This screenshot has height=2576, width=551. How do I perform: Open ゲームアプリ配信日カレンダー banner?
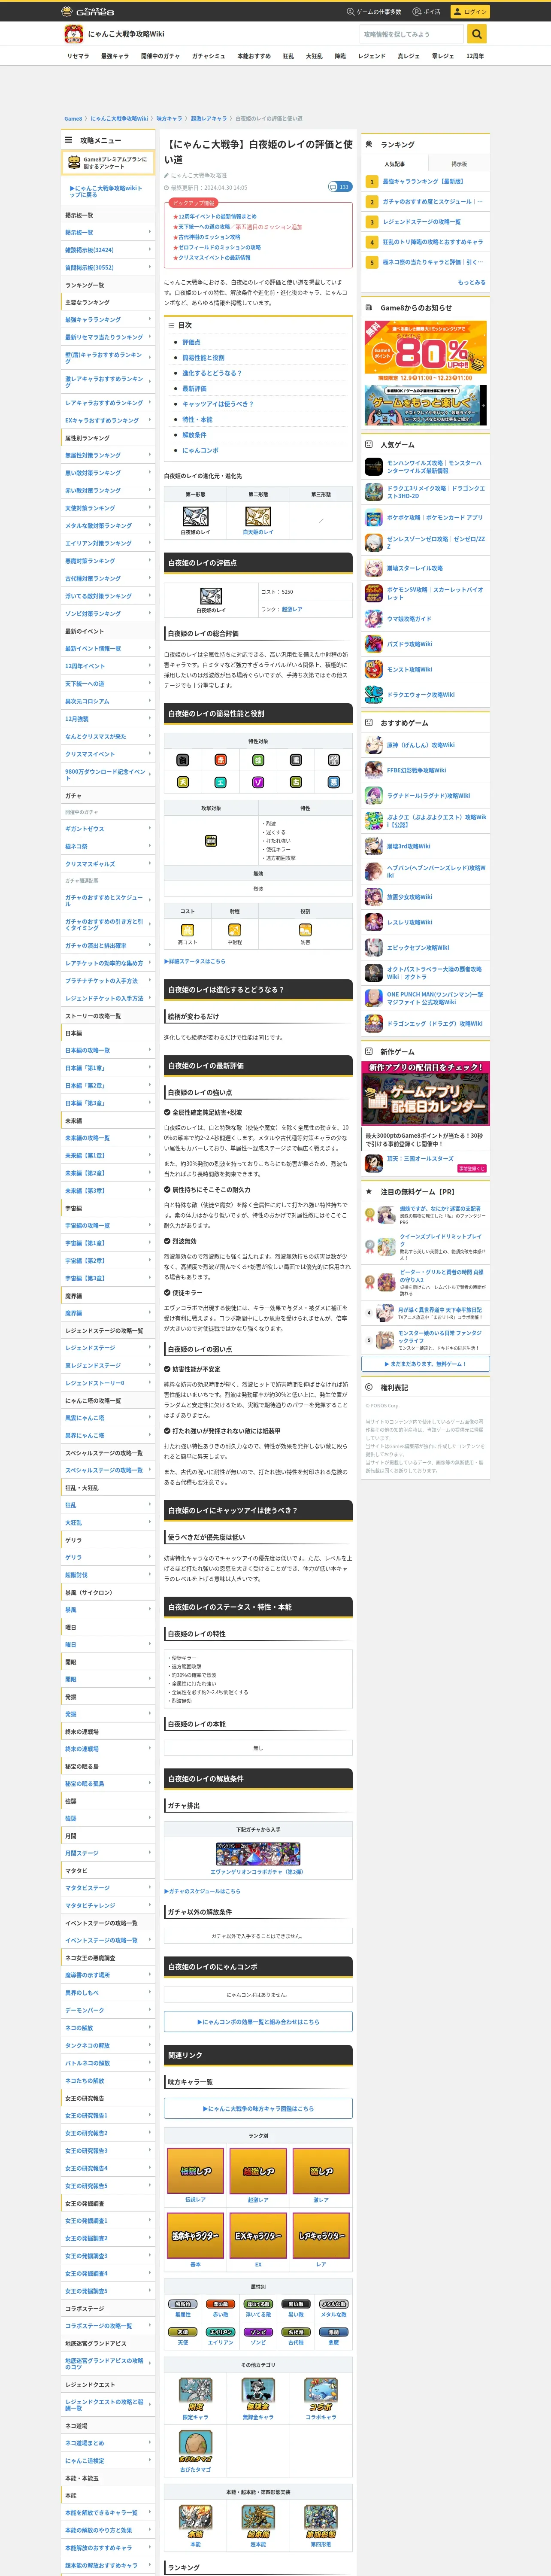(426, 1093)
